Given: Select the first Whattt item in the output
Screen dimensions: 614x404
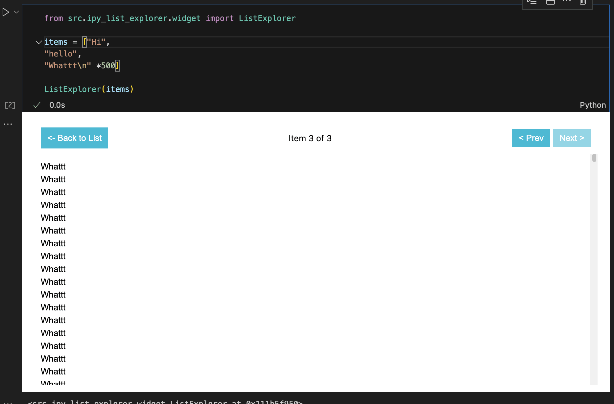Looking at the screenshot, I should 53,167.
